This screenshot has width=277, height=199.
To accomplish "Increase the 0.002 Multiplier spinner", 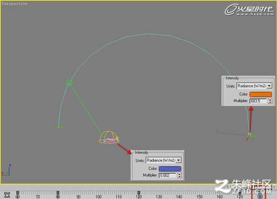I will pyautogui.click(x=179, y=174).
